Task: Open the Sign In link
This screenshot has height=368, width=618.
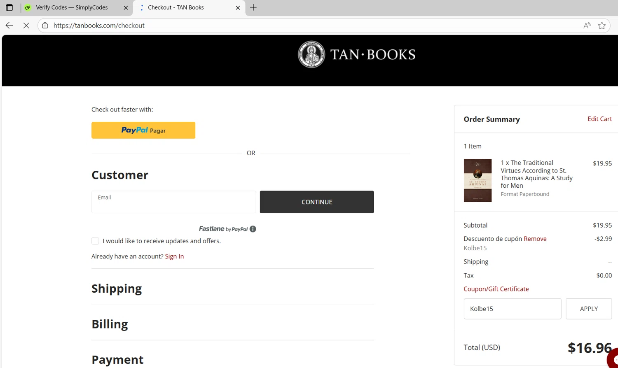Action: (x=174, y=256)
